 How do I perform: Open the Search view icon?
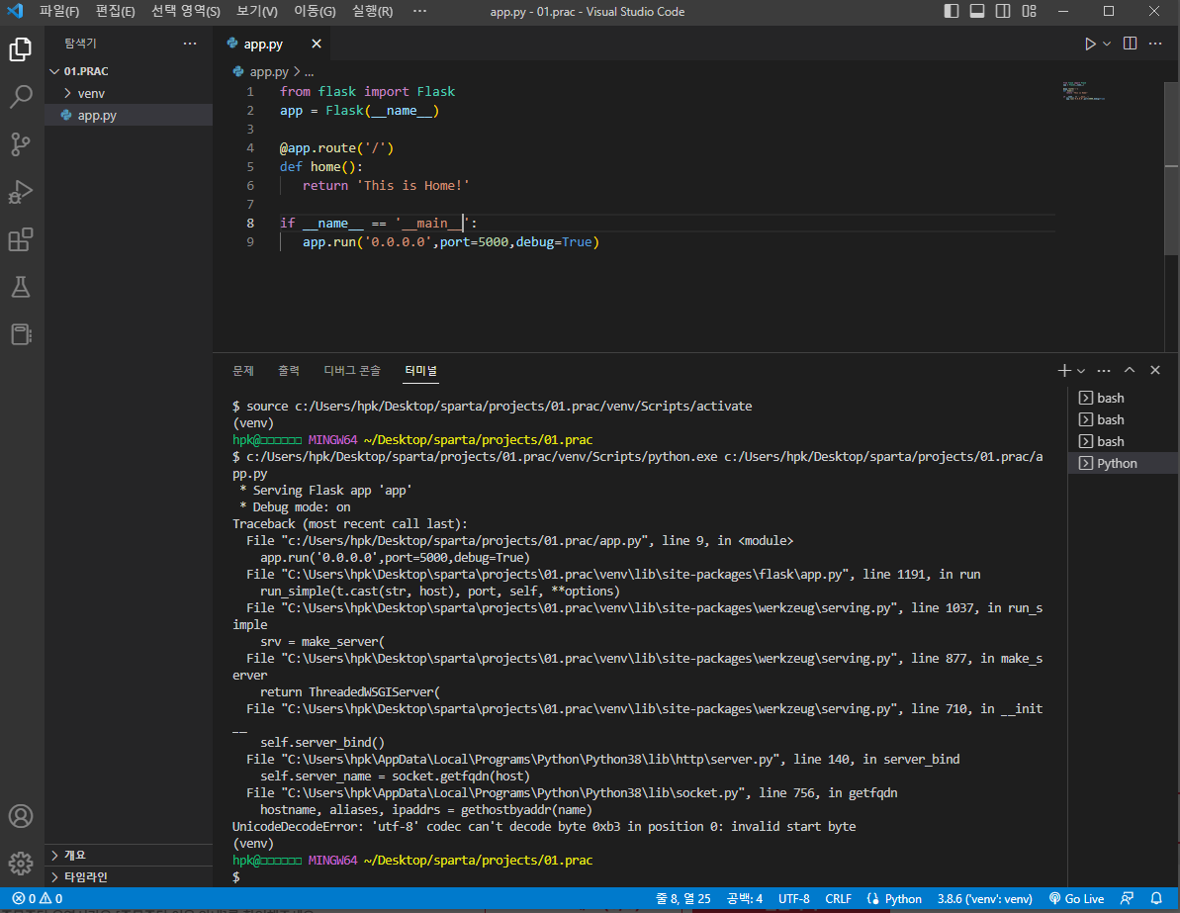21,96
